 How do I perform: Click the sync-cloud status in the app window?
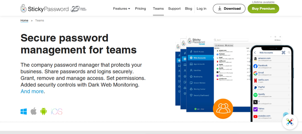click(x=199, y=109)
